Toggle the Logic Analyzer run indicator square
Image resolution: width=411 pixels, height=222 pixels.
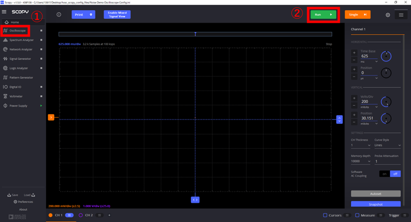[41, 68]
